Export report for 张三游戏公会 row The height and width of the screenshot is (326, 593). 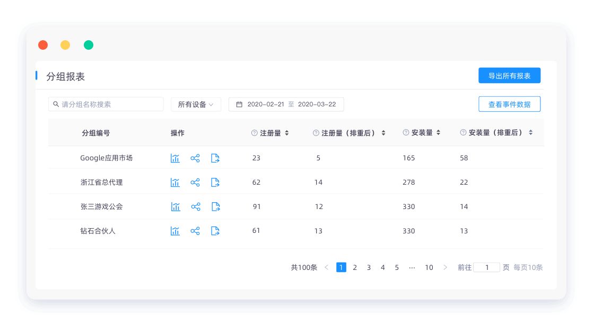(x=215, y=207)
